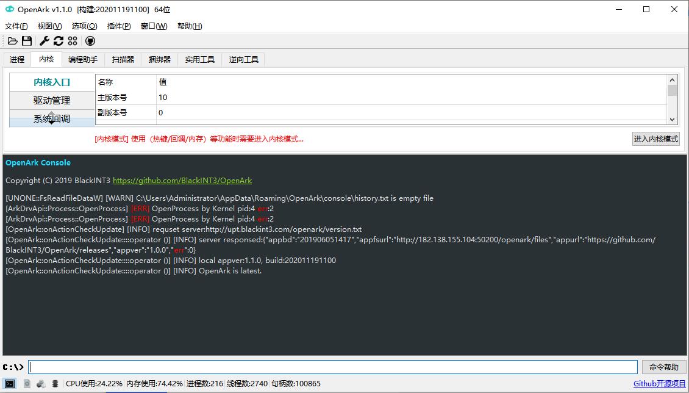The image size is (689, 393).
Task: Click the 'OpenArk is latest.' console line
Action: pyautogui.click(x=134, y=271)
